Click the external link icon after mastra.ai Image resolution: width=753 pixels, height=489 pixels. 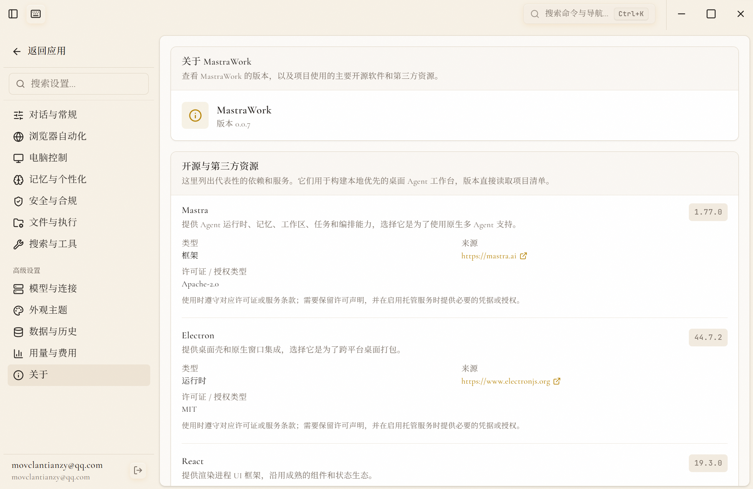click(523, 256)
